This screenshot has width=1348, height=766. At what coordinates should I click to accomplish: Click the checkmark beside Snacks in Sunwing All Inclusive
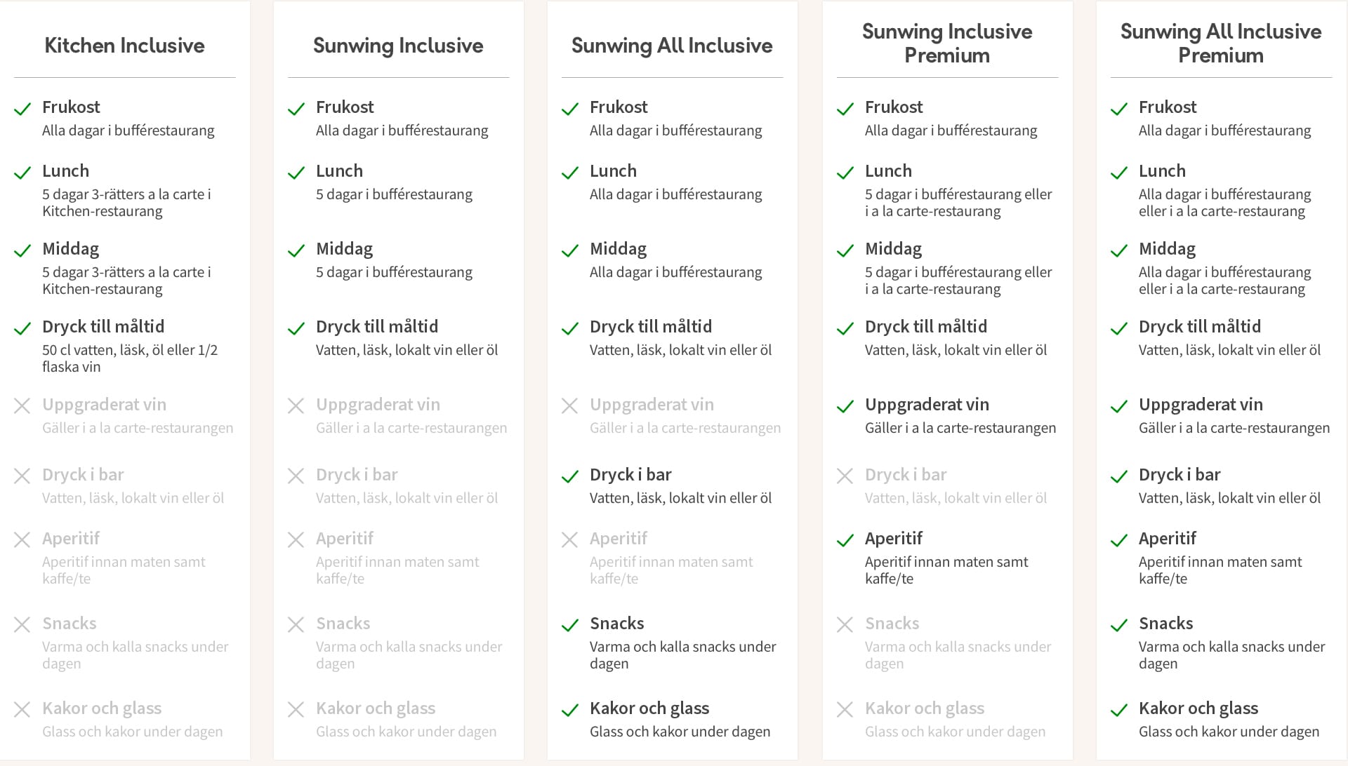tap(570, 625)
